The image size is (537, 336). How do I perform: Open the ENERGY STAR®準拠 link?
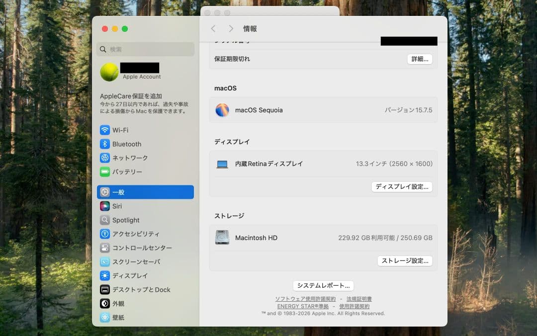pos(303,306)
